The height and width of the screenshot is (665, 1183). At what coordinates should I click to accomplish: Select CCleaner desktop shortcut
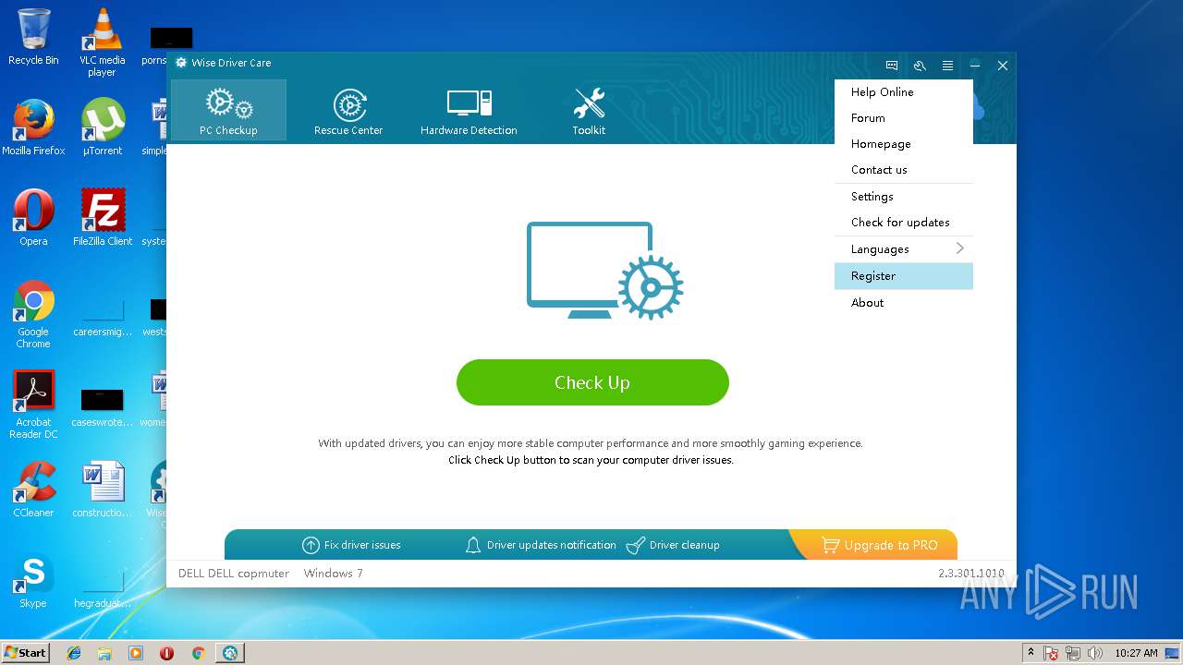click(33, 490)
